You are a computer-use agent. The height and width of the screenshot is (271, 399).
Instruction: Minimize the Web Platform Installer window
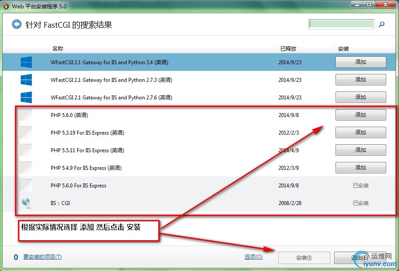point(357,4)
